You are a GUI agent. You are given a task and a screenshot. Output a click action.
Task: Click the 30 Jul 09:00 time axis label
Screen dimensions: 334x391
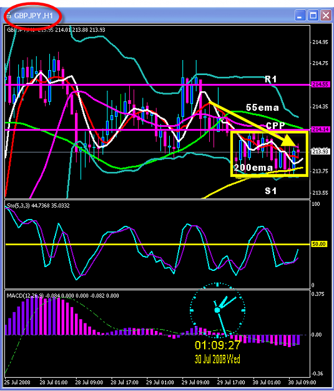[x=302, y=382]
